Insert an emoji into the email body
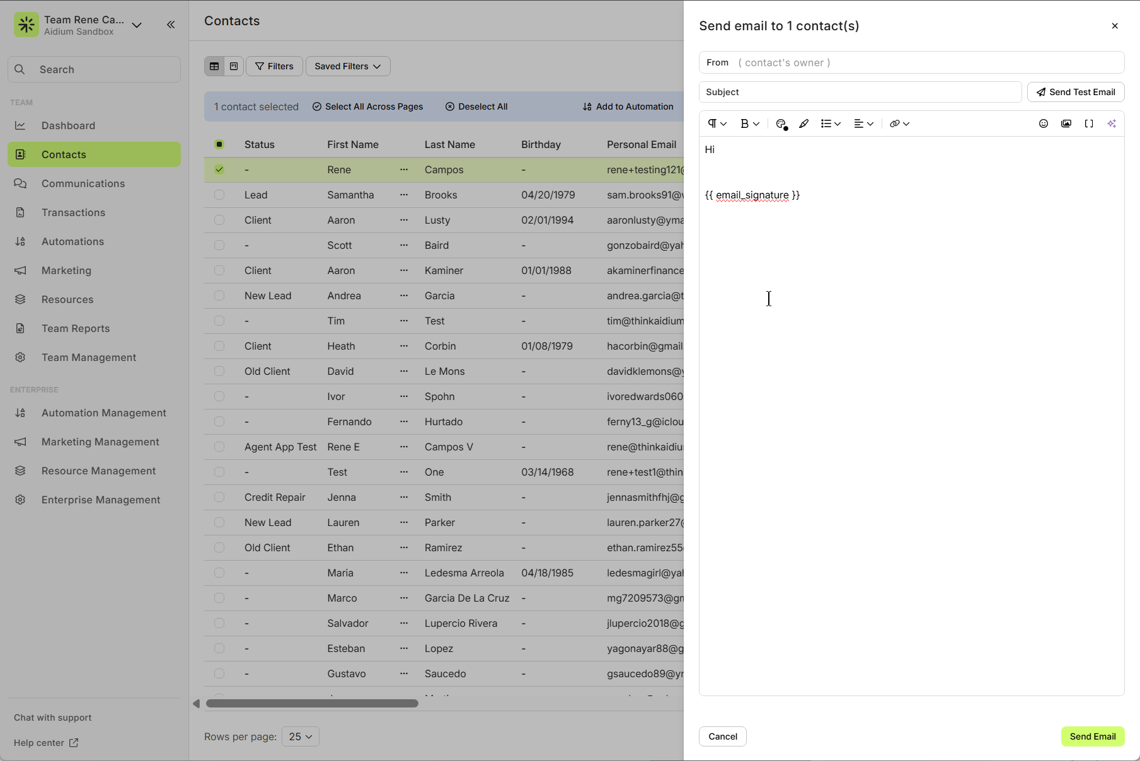Viewport: 1140px width, 761px height. click(x=1044, y=123)
